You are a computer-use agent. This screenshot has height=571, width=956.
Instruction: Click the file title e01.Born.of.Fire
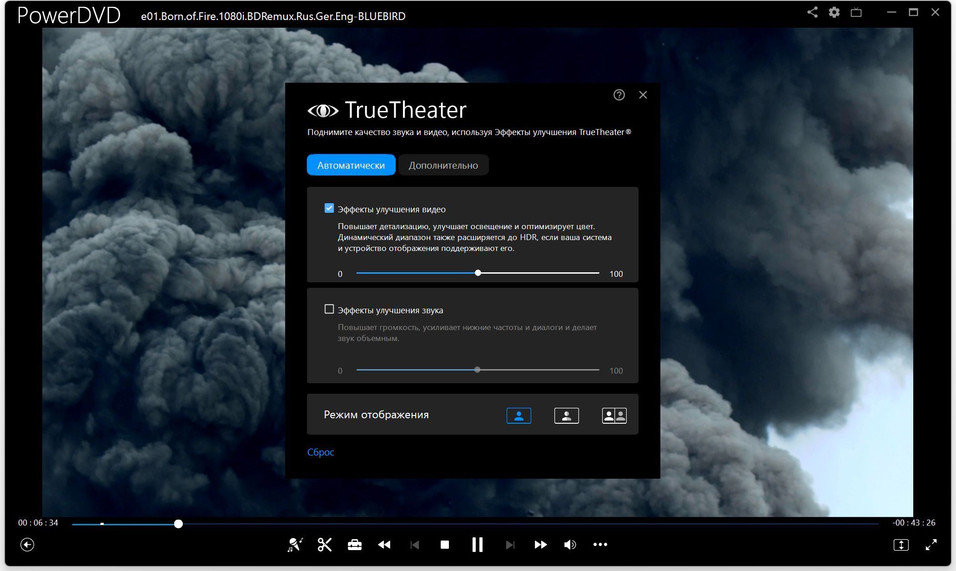click(273, 16)
